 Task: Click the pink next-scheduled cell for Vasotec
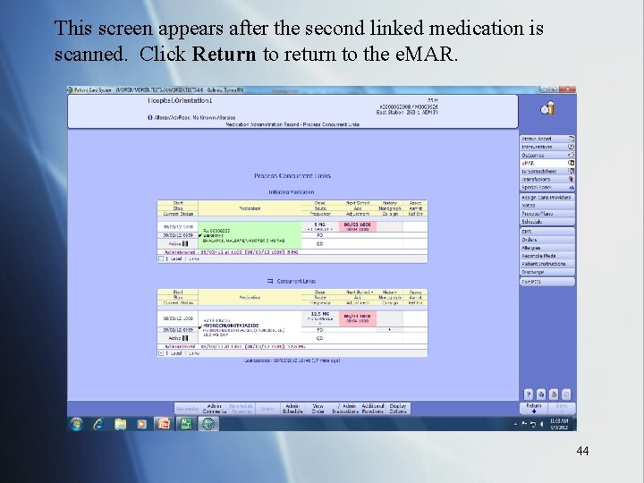(x=357, y=226)
